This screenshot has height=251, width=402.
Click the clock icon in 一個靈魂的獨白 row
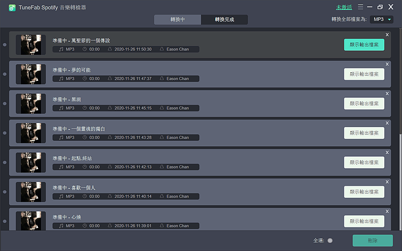point(84,137)
